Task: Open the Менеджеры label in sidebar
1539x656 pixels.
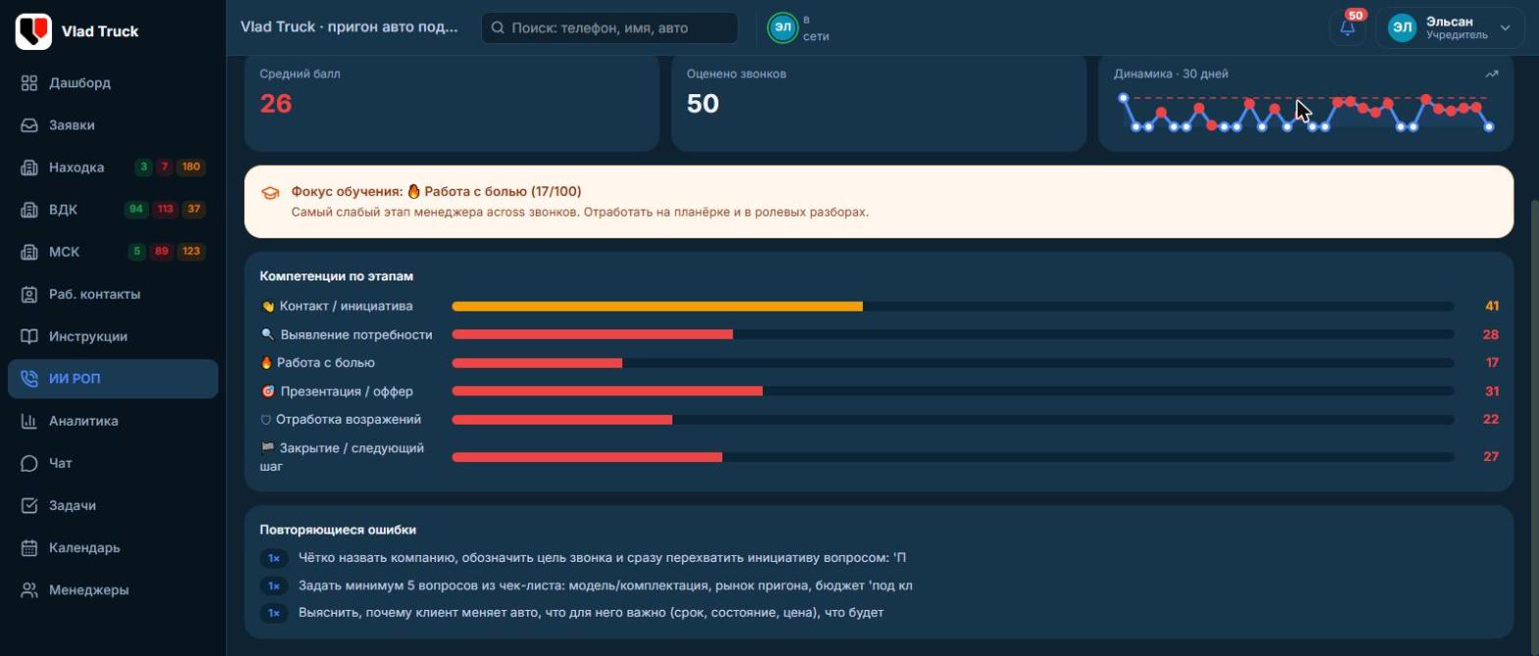Action: [x=88, y=590]
